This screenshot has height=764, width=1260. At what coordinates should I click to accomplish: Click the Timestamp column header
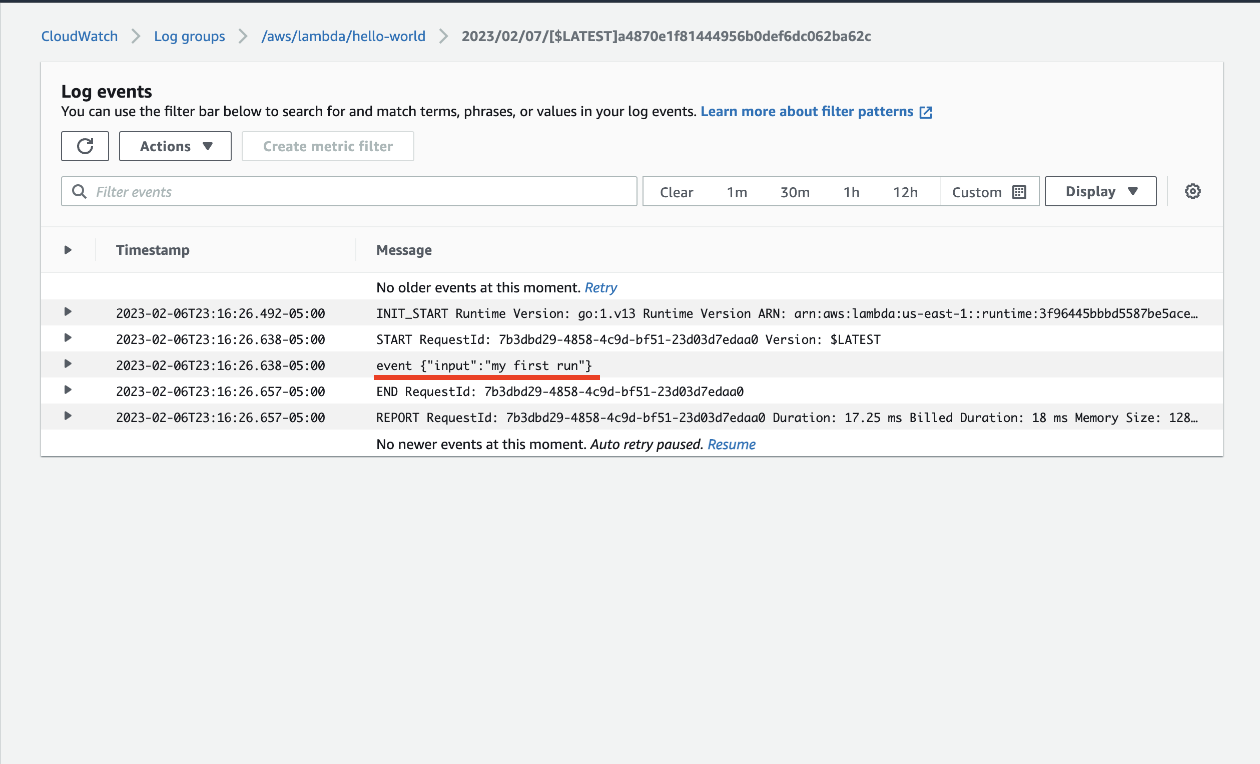point(153,250)
